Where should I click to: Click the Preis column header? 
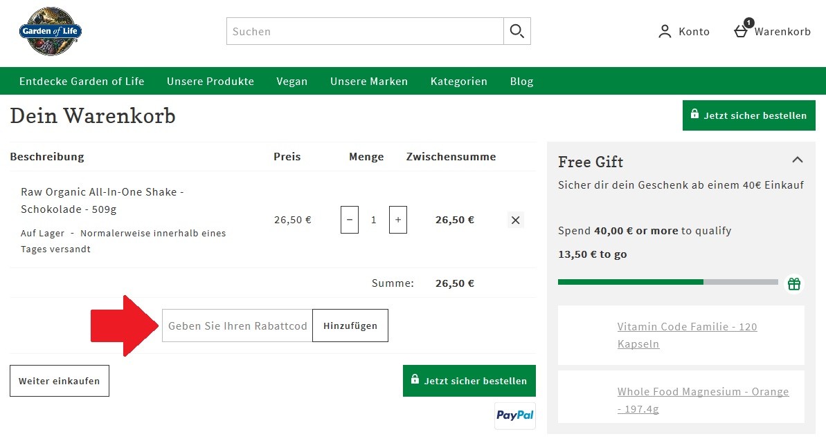click(287, 157)
